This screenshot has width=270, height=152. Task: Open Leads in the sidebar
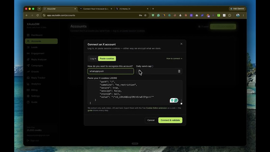41,47
